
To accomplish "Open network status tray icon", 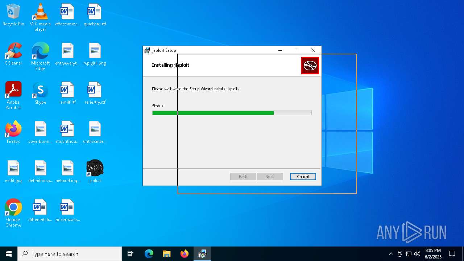I will click(x=409, y=254).
